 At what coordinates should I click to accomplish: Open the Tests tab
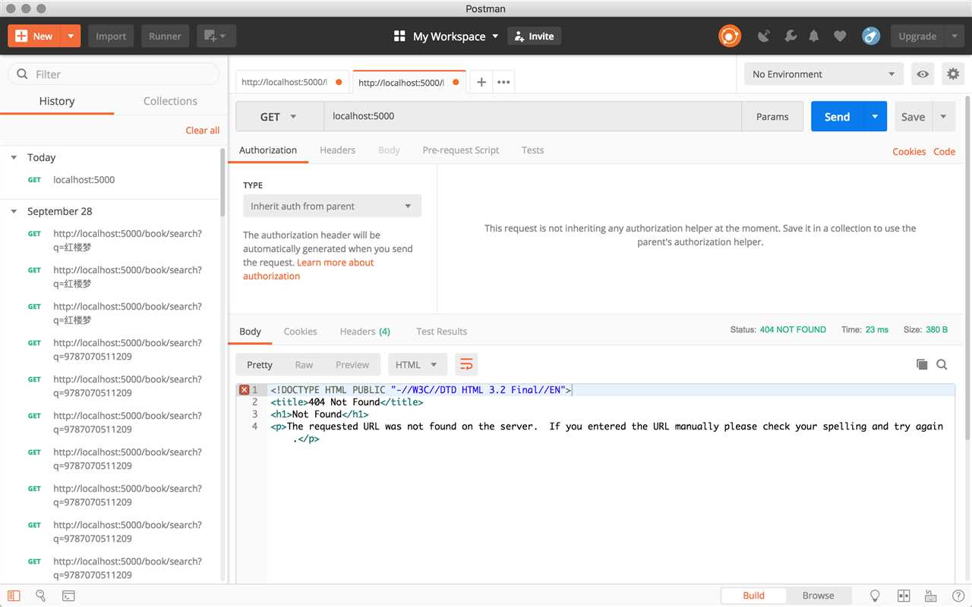tap(532, 150)
